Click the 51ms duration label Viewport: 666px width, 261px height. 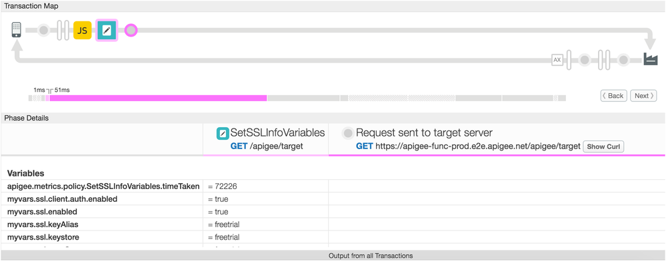[62, 90]
